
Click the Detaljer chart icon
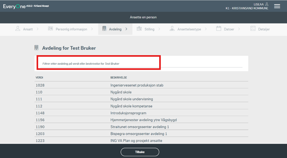(253, 29)
